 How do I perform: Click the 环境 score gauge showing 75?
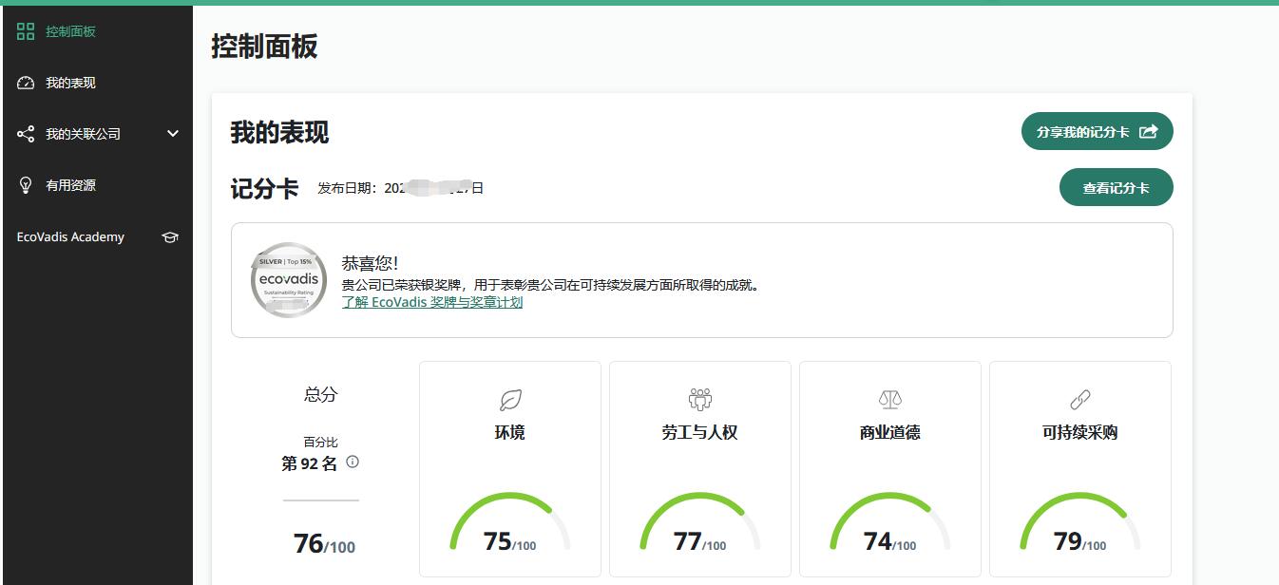point(510,527)
